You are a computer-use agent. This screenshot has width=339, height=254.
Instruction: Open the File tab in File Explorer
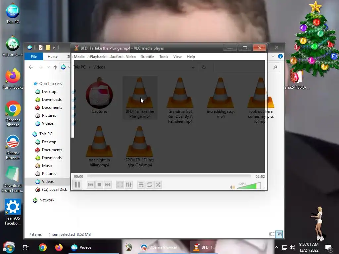[x=34, y=57]
